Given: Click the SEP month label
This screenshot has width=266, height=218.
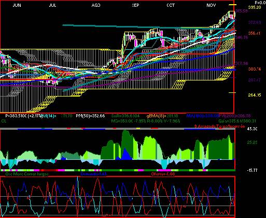Looking at the screenshot, I should tap(135, 5).
